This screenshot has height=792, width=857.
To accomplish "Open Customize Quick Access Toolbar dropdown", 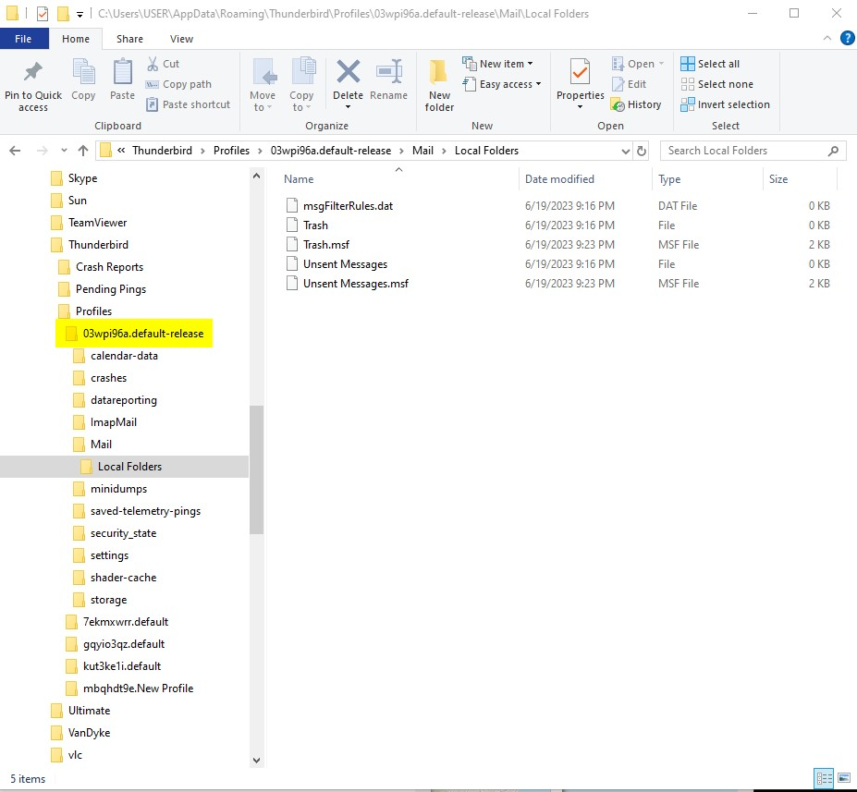I will (x=80, y=14).
